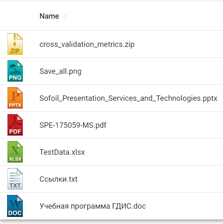Toggle sort direction arrow beside Name

(x=65, y=17)
